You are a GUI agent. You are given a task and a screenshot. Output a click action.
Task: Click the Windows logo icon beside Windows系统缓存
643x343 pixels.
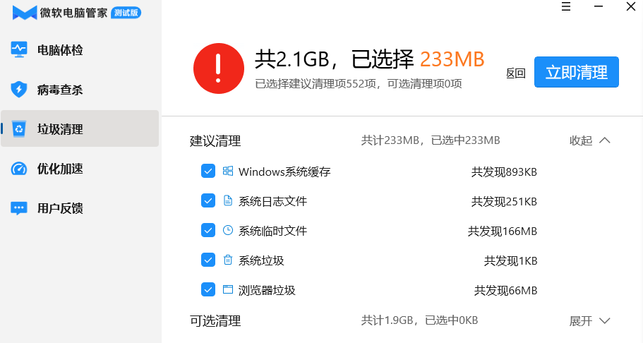click(228, 171)
